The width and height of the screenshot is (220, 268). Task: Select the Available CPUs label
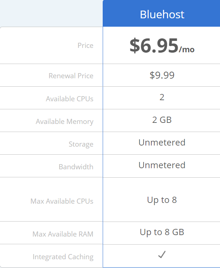[x=69, y=99]
